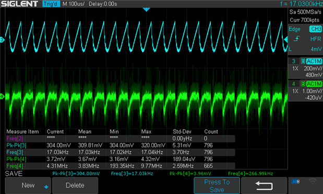The image size is (323, 194).
Task: Click the Trig'd status indicator
Action: point(51,4)
